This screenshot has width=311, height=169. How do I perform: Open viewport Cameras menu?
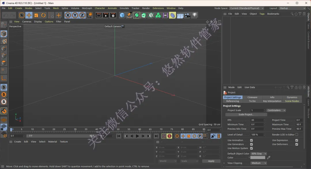tap(27, 22)
